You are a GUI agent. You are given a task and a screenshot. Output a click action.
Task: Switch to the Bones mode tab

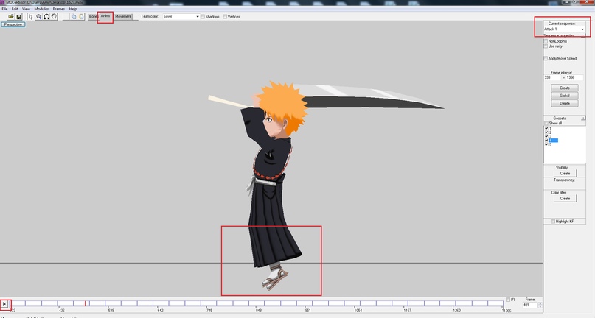93,17
